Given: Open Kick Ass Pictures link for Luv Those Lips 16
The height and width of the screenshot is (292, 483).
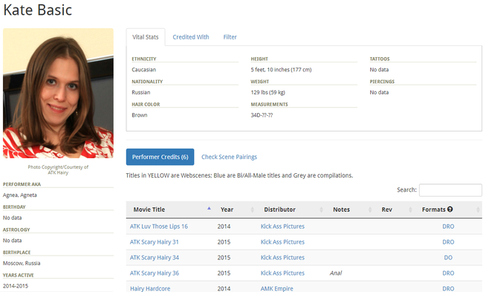Looking at the screenshot, I should [282, 227].
